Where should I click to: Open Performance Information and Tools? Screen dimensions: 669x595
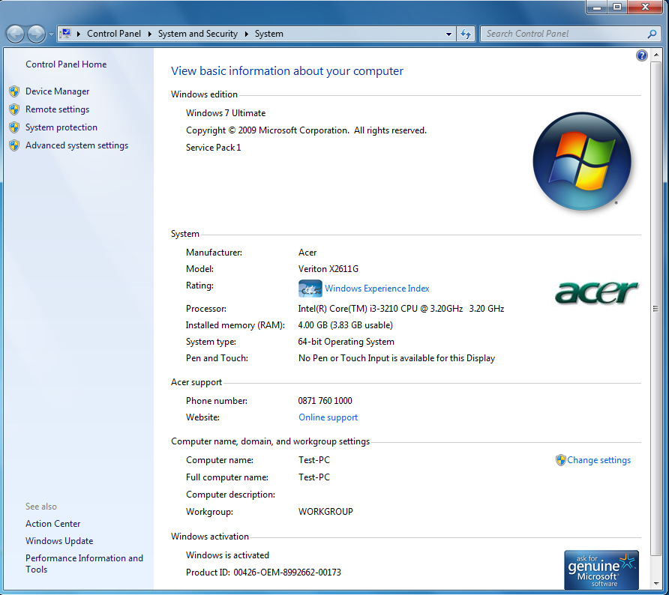[x=84, y=564]
